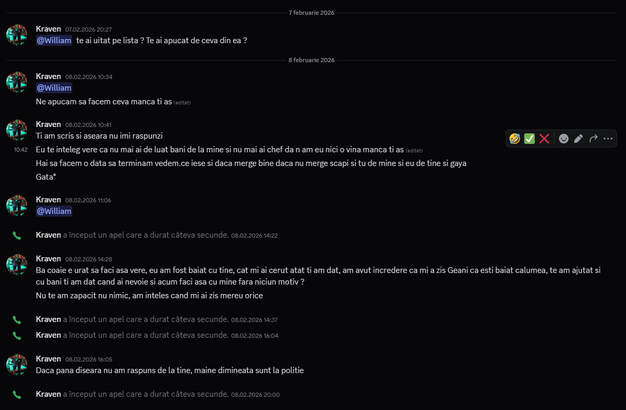Image resolution: width=626 pixels, height=410 pixels.
Task: React with the laughing emoji
Action: point(515,139)
